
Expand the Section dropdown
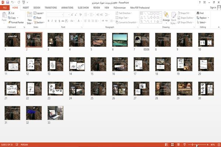pos(39,22)
